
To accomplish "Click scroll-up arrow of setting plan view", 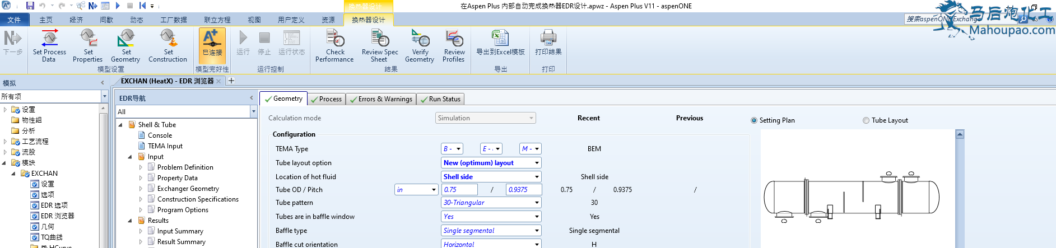I will pyautogui.click(x=960, y=134).
